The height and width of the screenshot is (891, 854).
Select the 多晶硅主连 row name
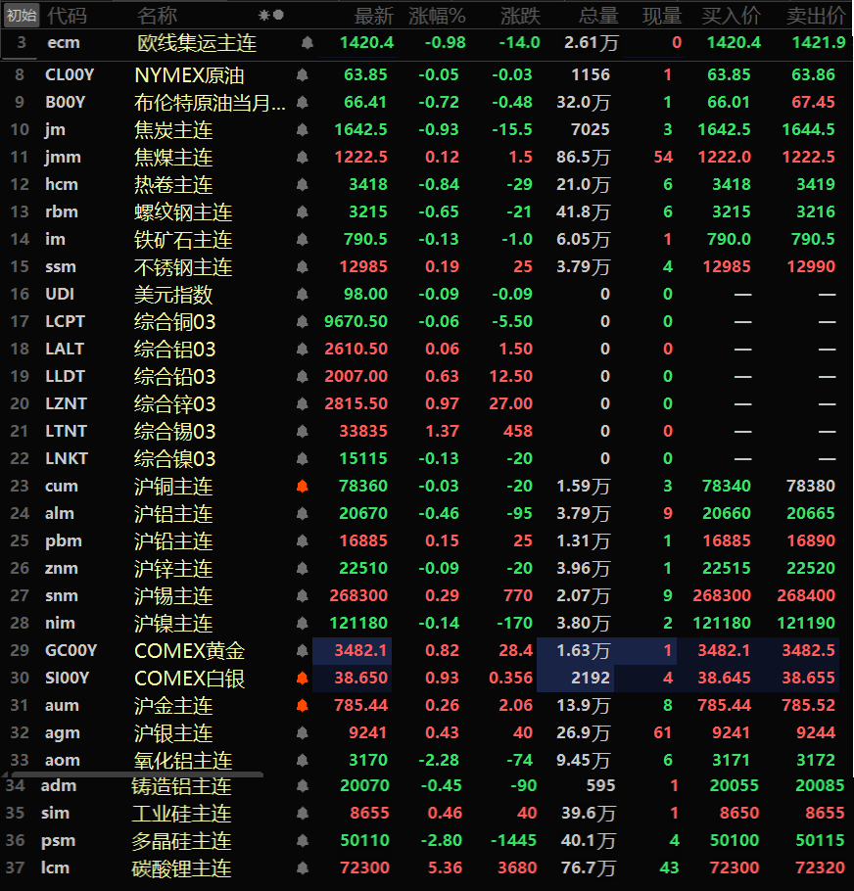click(181, 841)
